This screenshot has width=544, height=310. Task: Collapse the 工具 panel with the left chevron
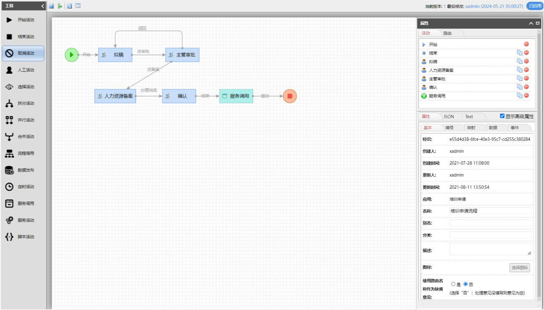(x=43, y=6)
